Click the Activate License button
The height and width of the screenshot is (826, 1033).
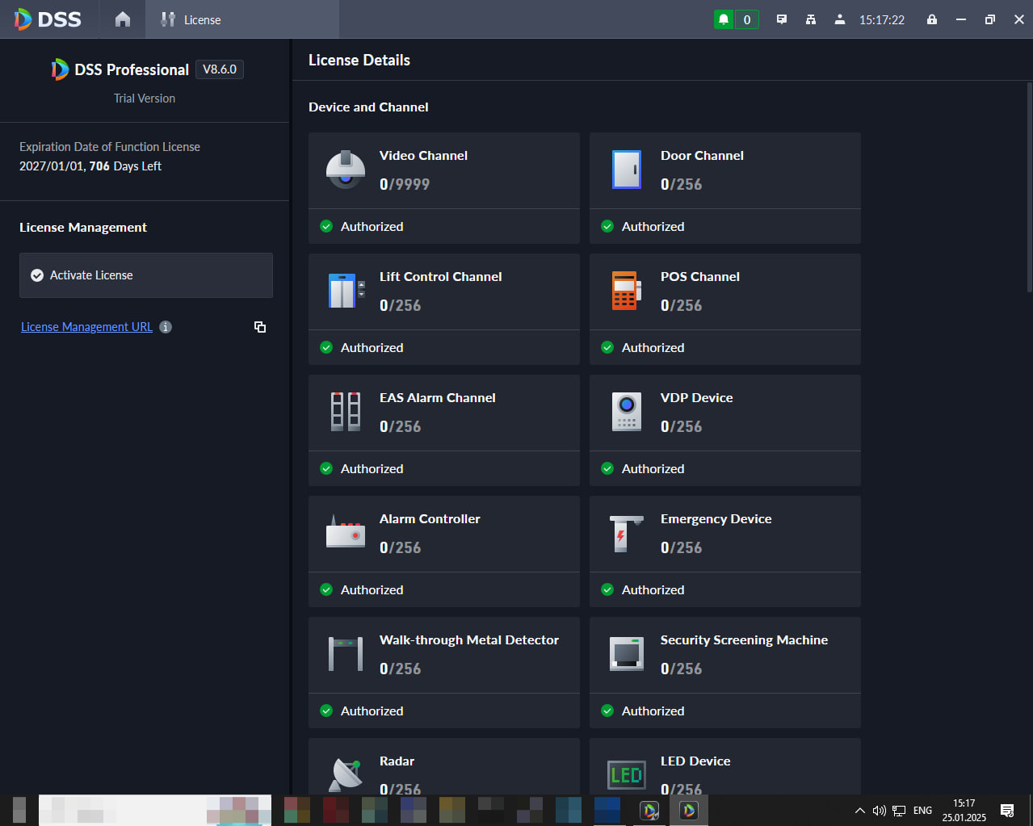pos(146,275)
